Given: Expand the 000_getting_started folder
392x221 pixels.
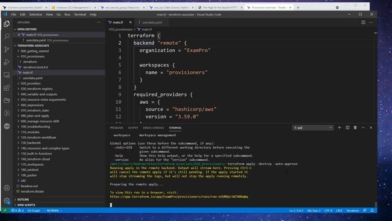Looking at the screenshot, I should (35, 51).
